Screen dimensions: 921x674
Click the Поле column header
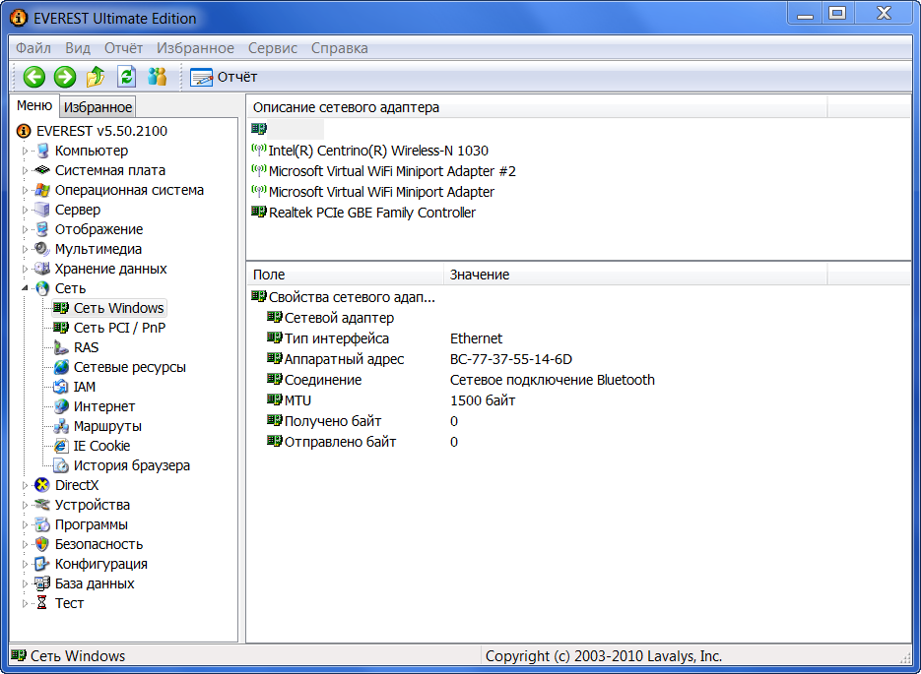click(x=345, y=275)
